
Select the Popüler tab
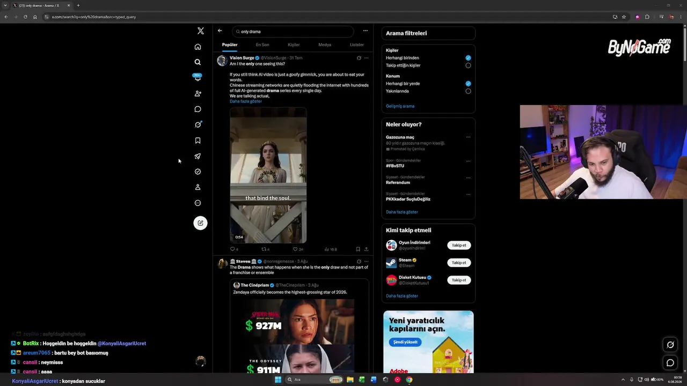point(230,45)
